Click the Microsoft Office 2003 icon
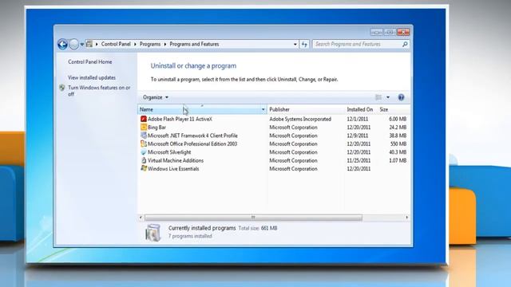 144,143
